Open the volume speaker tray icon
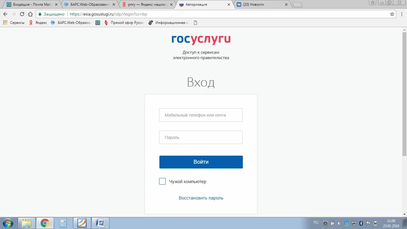The image size is (407, 229). [x=340, y=223]
